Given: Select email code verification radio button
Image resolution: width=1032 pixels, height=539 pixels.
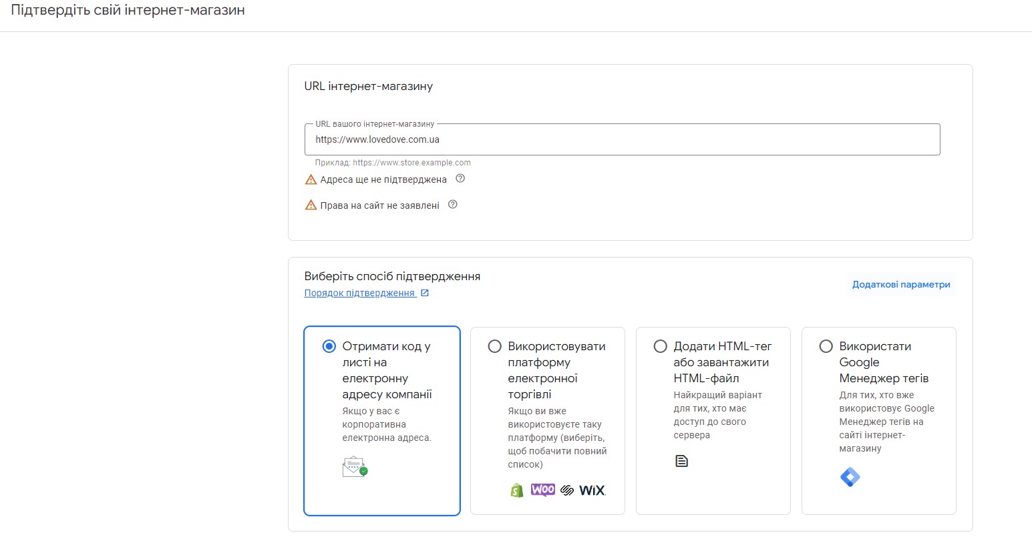Looking at the screenshot, I should coord(329,346).
